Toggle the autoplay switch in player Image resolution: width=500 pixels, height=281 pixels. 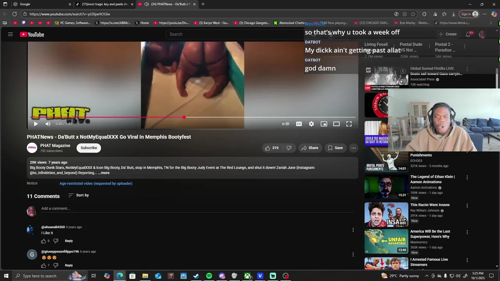pyautogui.click(x=286, y=124)
